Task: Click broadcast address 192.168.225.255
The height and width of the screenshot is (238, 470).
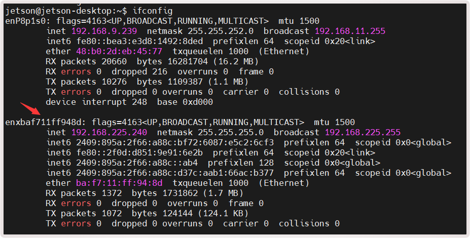Action: click(x=363, y=132)
